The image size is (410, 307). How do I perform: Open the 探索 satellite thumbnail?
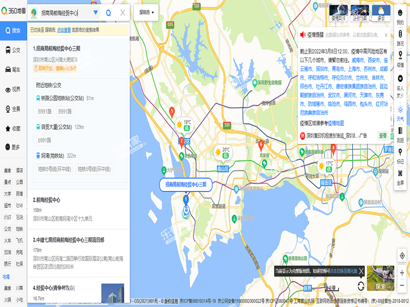(x=381, y=278)
